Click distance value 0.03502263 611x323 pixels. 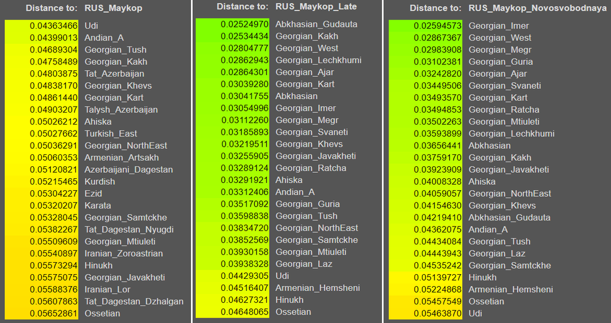(x=437, y=122)
